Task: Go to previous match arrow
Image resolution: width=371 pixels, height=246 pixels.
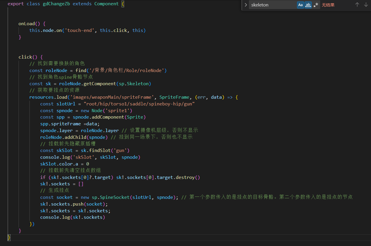Action: 357,5
